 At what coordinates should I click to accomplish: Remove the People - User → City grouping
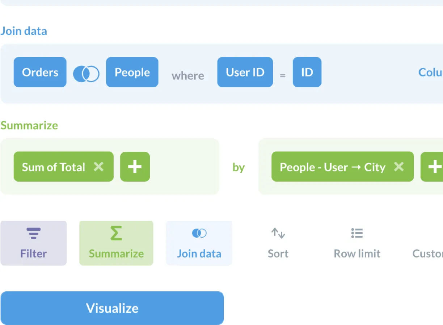pyautogui.click(x=398, y=166)
